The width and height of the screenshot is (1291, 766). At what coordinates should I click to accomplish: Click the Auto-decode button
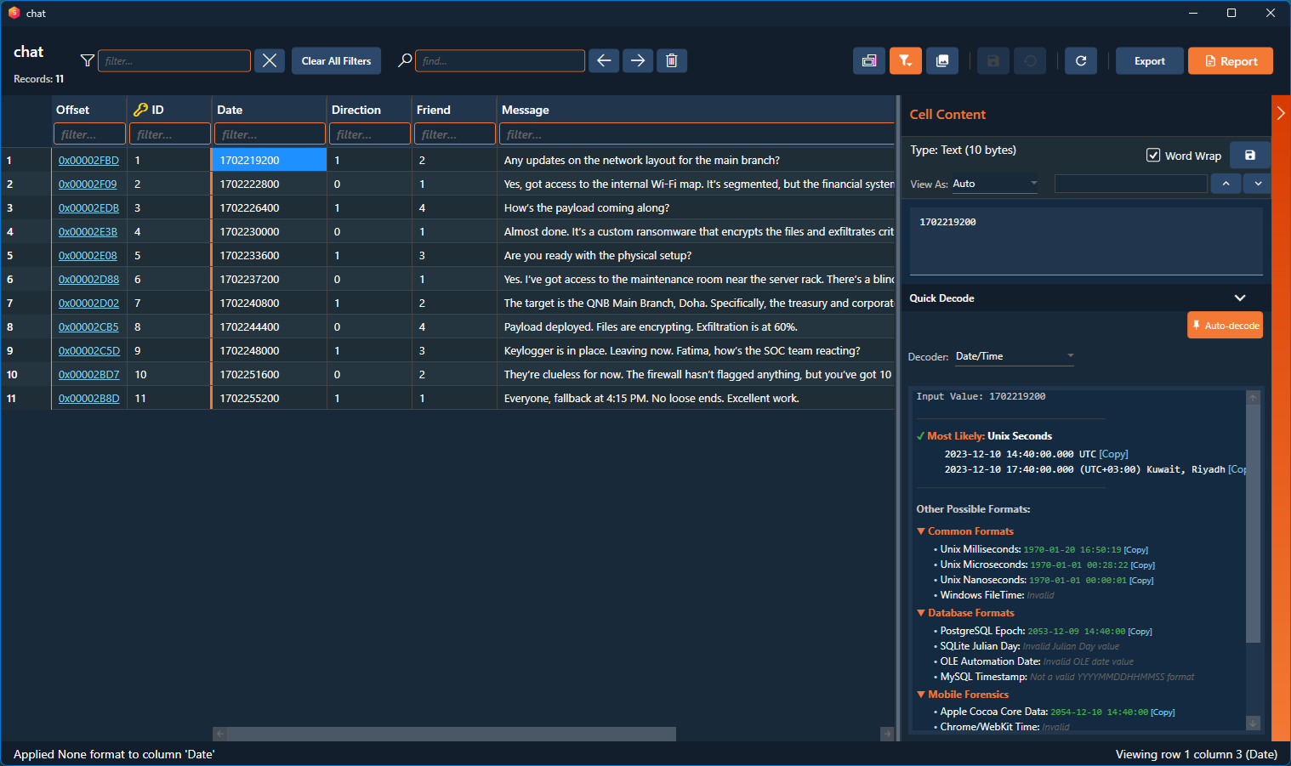coord(1225,325)
